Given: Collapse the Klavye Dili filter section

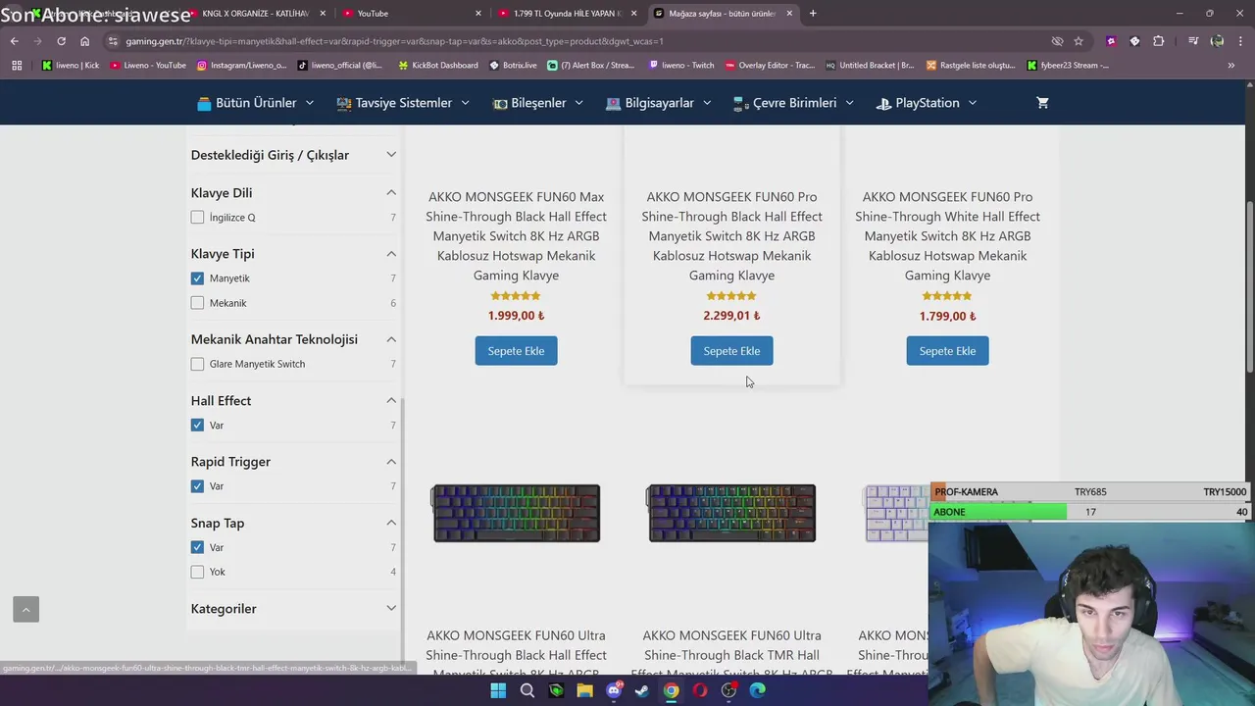Looking at the screenshot, I should tap(391, 192).
